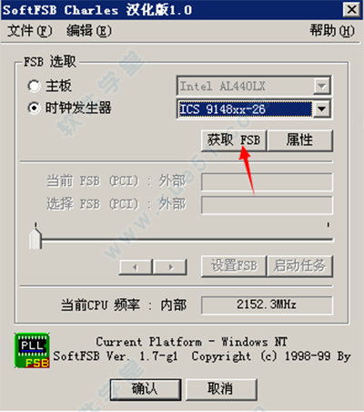Open the 文件(F) menu
364x412 pixels.
30,31
